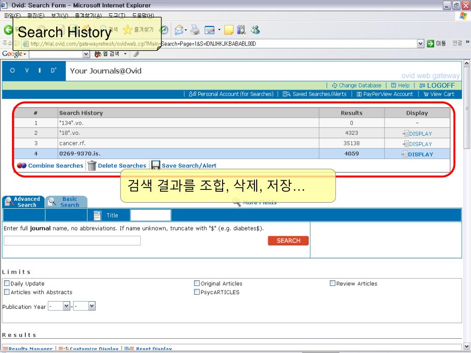Image resolution: width=471 pixels, height=353 pixels.
Task: Click the Save Search/Alert floppy disk icon
Action: coord(155,165)
